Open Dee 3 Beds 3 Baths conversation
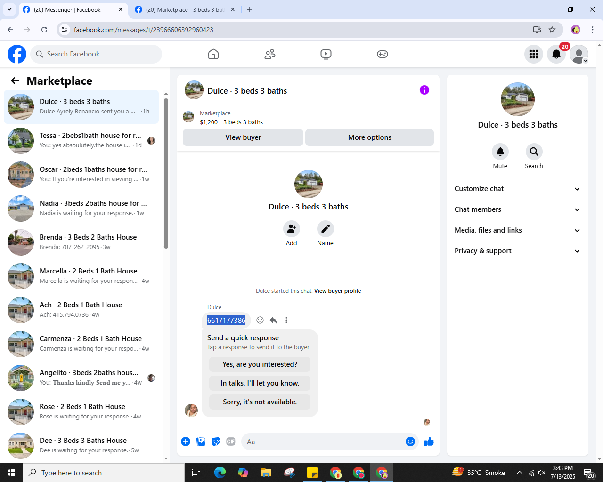The height and width of the screenshot is (482, 603). click(81, 446)
